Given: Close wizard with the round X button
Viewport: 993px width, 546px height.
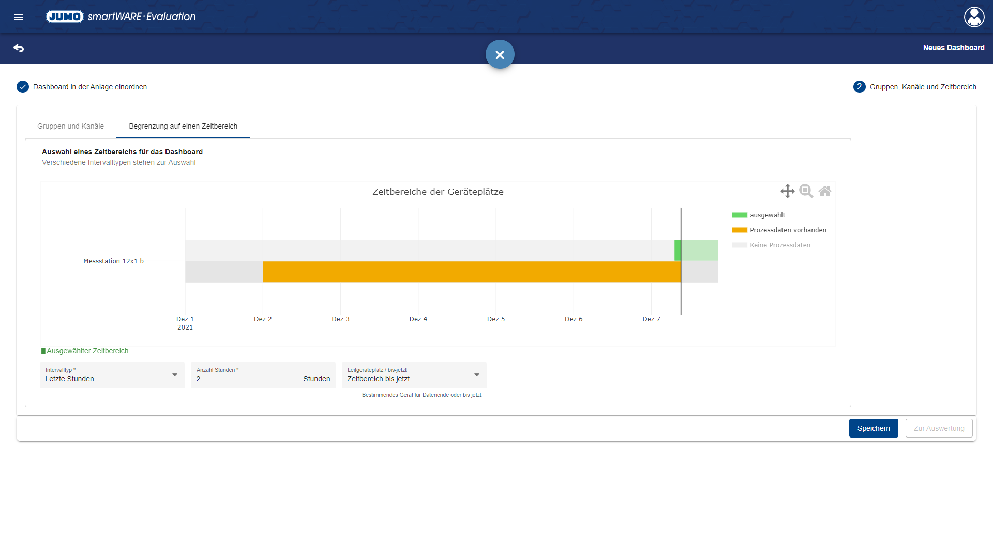Looking at the screenshot, I should click(x=500, y=55).
